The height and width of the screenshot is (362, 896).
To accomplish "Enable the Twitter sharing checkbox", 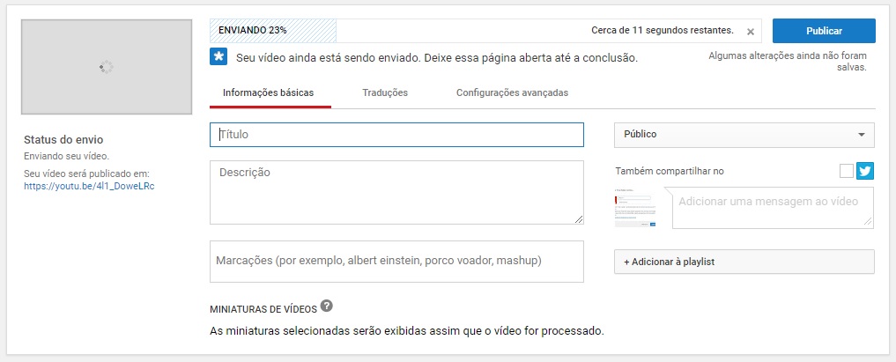I will [x=847, y=171].
